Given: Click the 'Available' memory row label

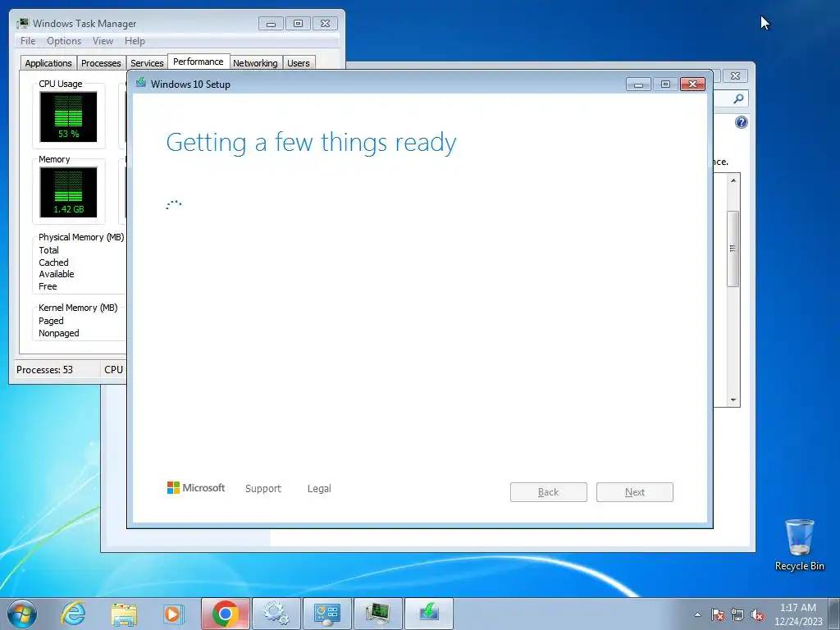Looking at the screenshot, I should [57, 274].
